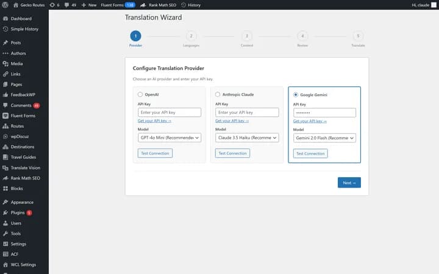Click the Fluent Forms sidebar icon
This screenshot has width=439, height=274.
[x=5, y=116]
